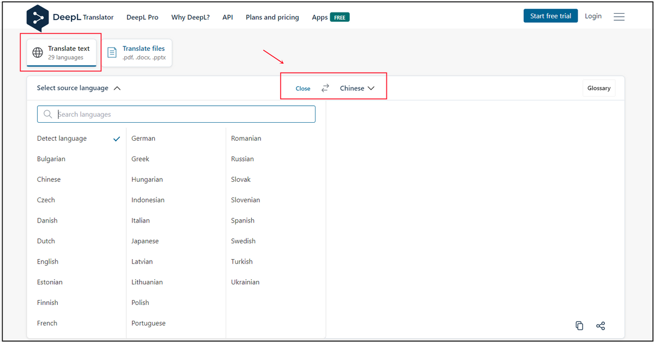This screenshot has height=342, width=654.
Task: Select Japanese from the language list
Action: 145,241
